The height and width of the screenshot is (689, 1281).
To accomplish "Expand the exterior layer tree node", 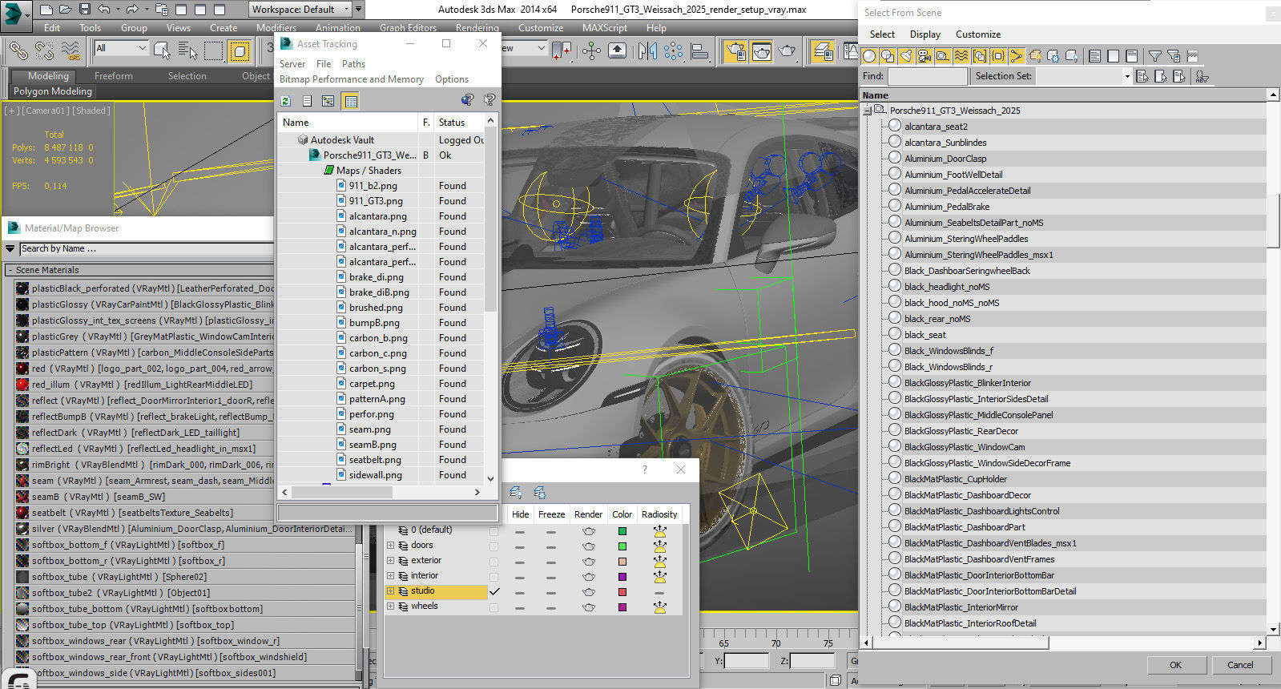I will 391,561.
